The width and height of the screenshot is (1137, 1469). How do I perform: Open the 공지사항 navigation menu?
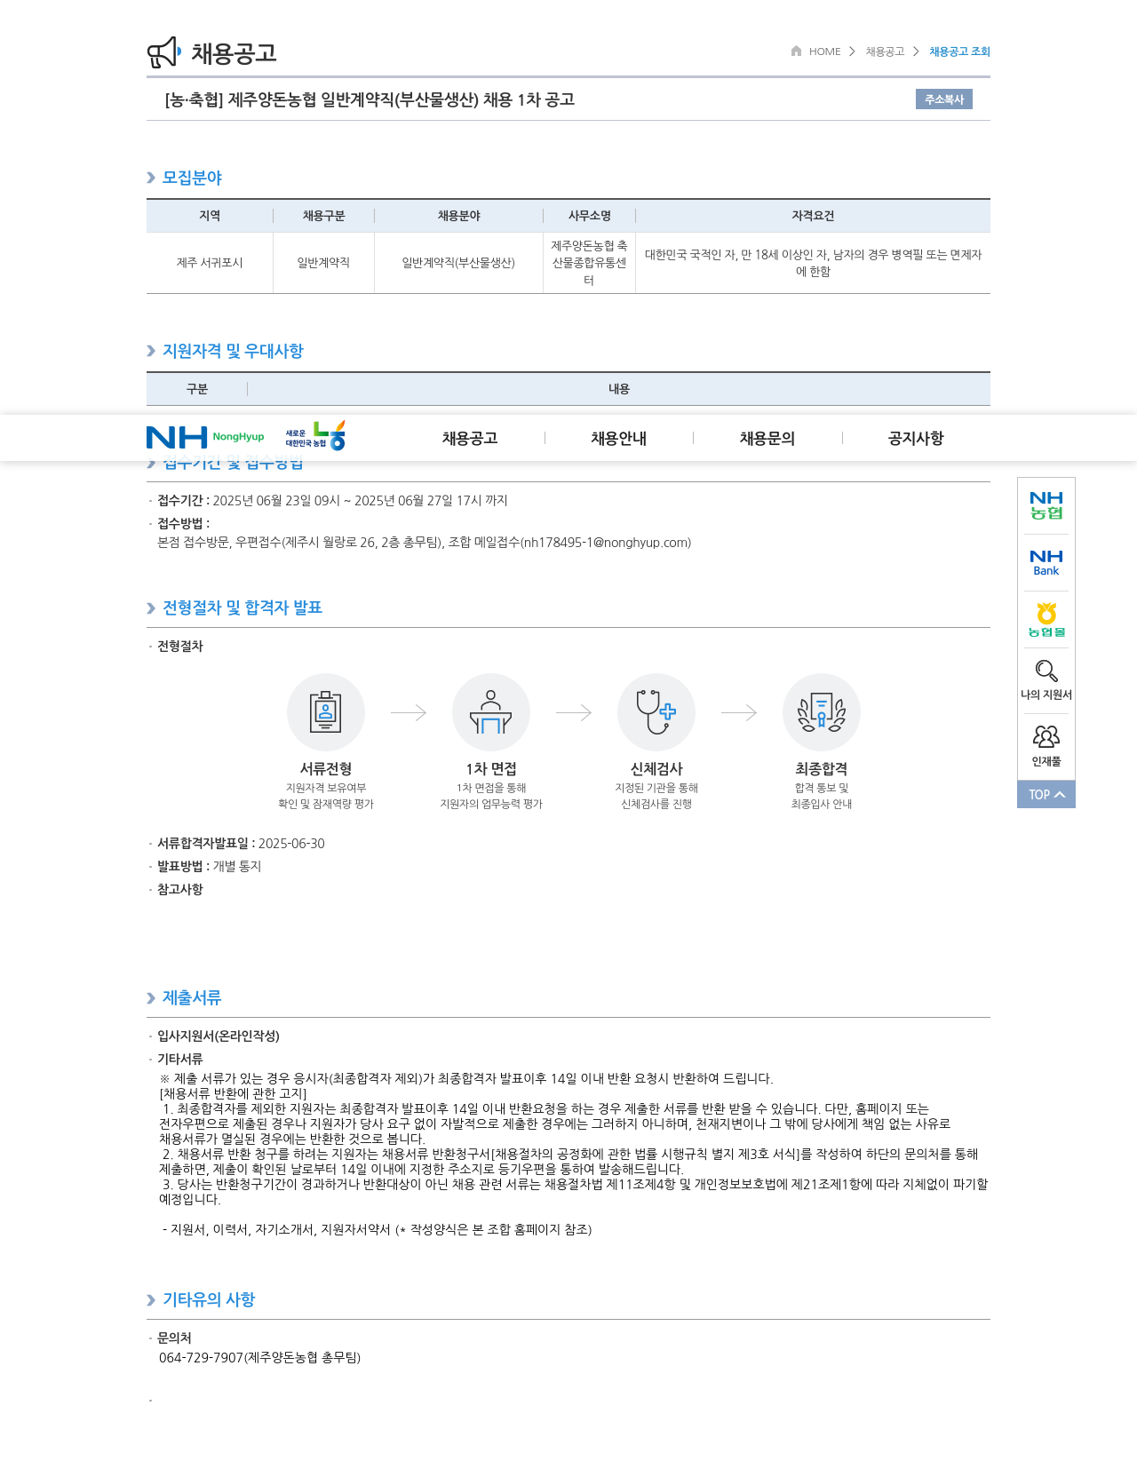[916, 438]
